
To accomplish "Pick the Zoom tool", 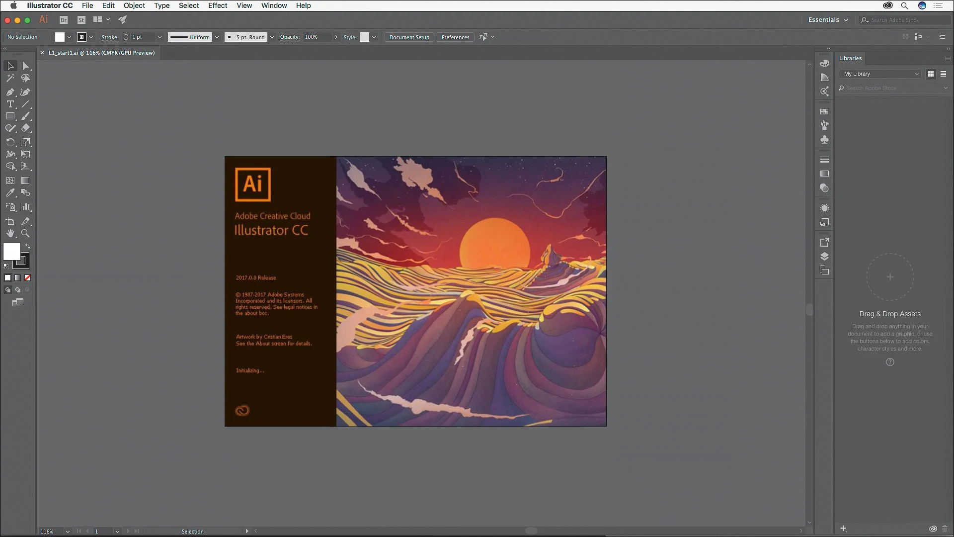I will pyautogui.click(x=25, y=234).
